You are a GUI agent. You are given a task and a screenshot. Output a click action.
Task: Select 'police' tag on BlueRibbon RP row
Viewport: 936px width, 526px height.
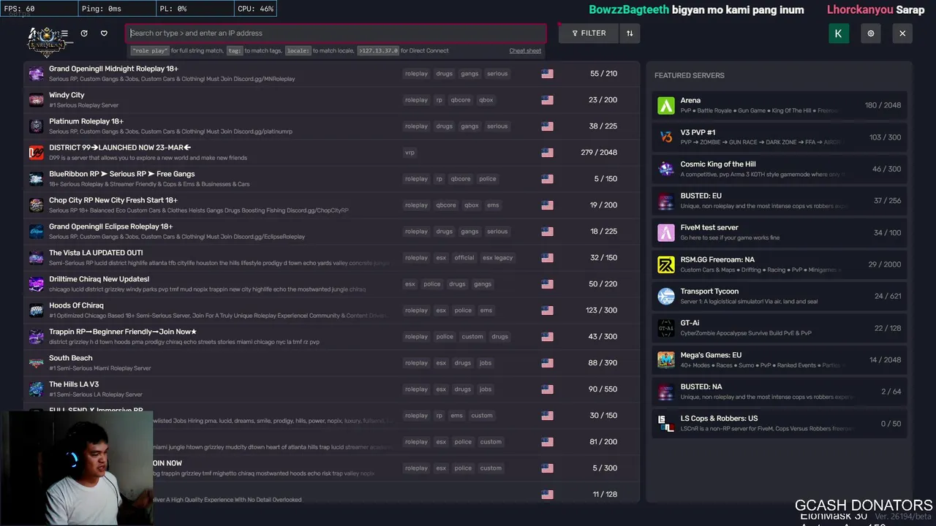pyautogui.click(x=488, y=179)
